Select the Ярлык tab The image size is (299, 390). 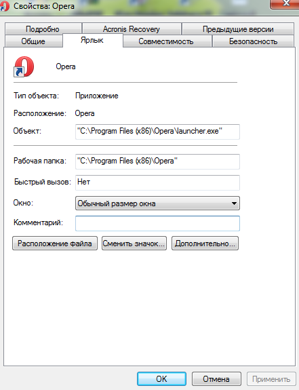(92, 40)
